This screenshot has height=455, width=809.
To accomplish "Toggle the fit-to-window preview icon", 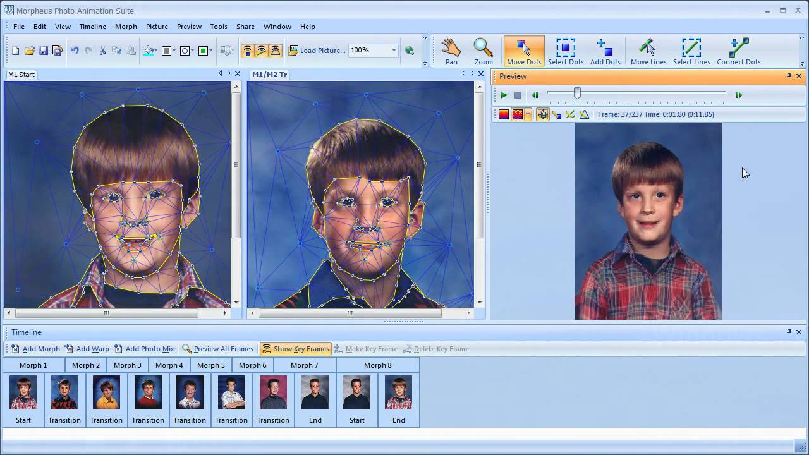I will pyautogui.click(x=542, y=114).
